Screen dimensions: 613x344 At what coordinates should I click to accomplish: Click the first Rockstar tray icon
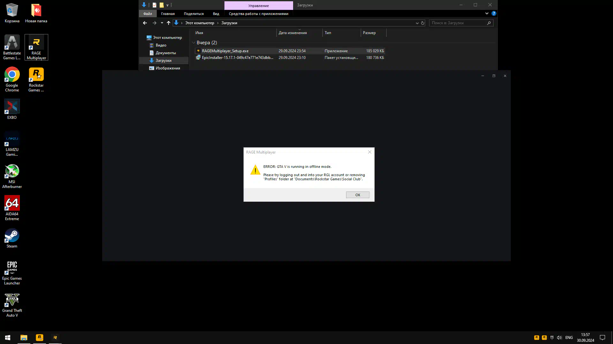coord(537,338)
